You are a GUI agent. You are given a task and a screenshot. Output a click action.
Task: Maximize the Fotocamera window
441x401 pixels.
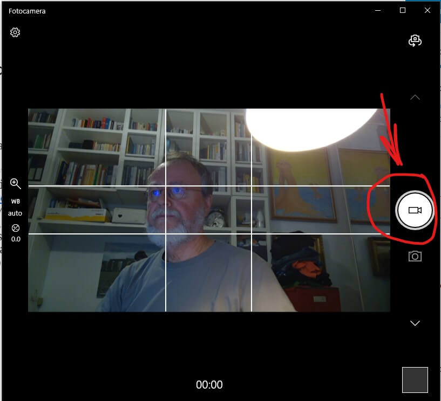coord(402,11)
